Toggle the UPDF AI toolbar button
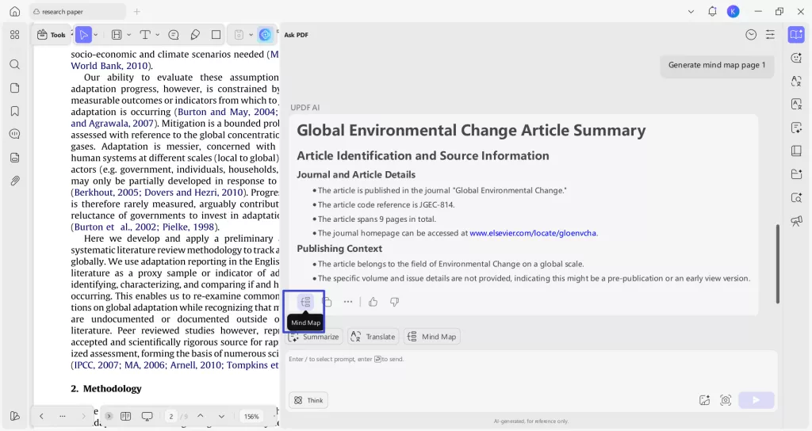812x431 pixels. (x=265, y=35)
